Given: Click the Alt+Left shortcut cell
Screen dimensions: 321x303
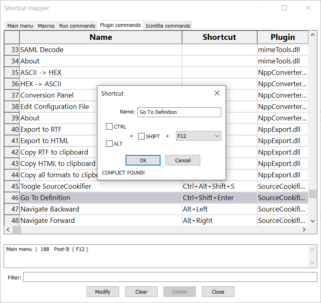Looking at the screenshot, I should pyautogui.click(x=219, y=209).
